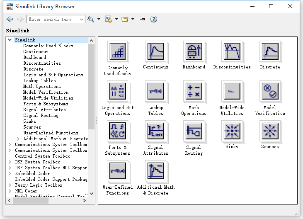Open the Commonly Used Blocks library icon
The height and width of the screenshot is (219, 303).
tap(117, 51)
